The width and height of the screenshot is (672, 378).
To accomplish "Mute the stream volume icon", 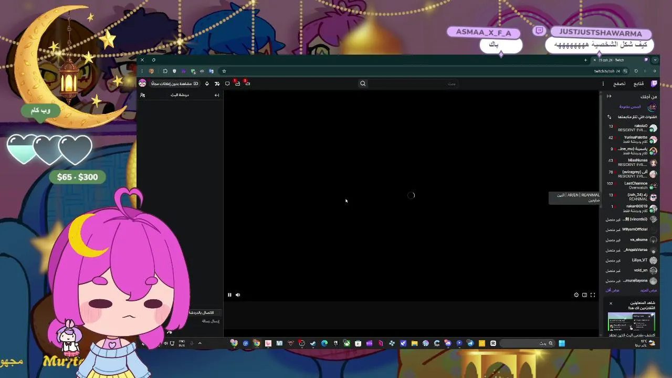I will [238, 295].
